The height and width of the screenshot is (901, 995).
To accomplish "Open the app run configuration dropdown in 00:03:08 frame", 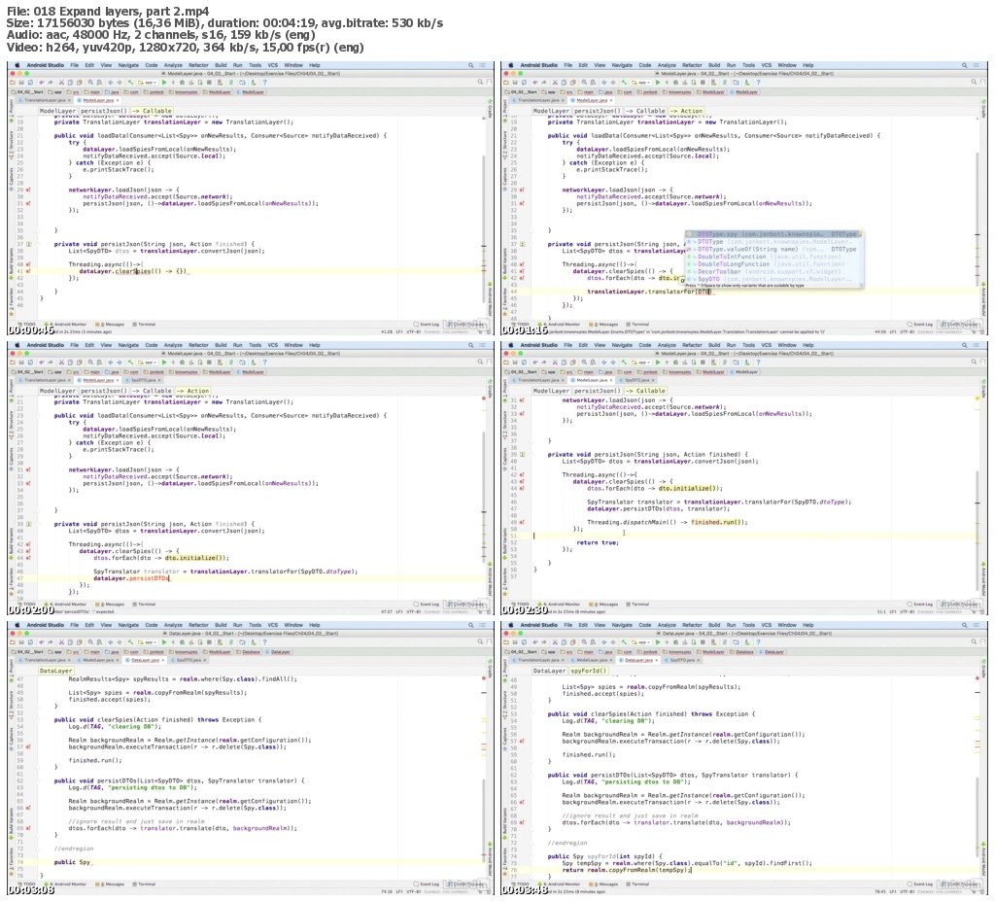I will [148, 642].
